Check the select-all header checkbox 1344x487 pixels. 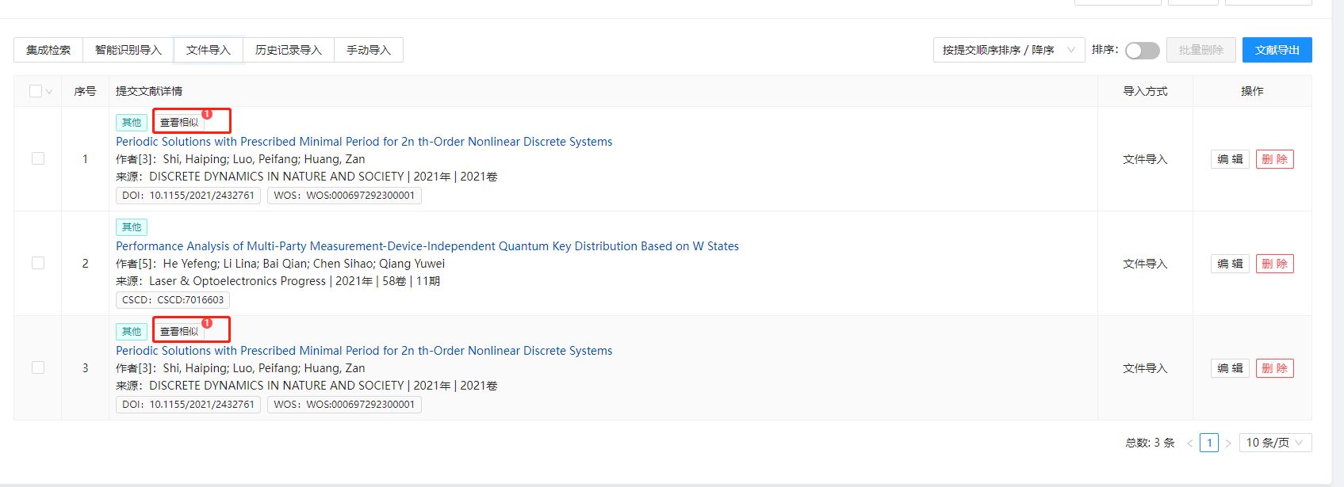coord(36,91)
